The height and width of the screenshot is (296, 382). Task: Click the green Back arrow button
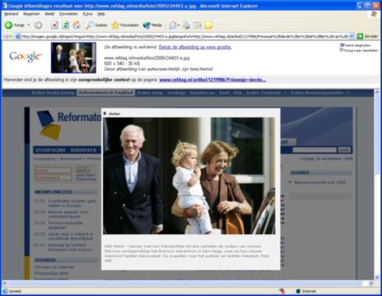(x=8, y=25)
